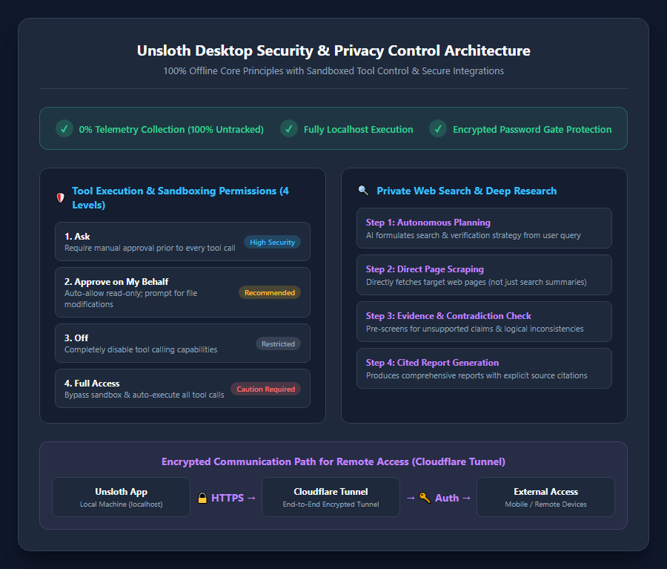The width and height of the screenshot is (667, 569).
Task: Click the padlock icon next to HTTPS
Action: point(202,498)
